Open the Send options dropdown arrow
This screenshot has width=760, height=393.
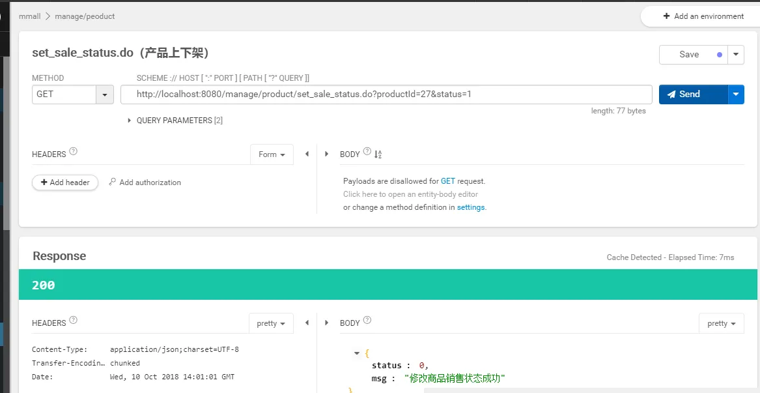pos(736,94)
